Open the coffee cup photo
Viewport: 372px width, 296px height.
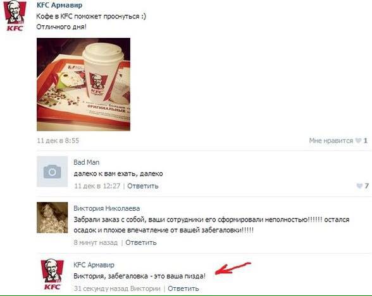coord(84,85)
